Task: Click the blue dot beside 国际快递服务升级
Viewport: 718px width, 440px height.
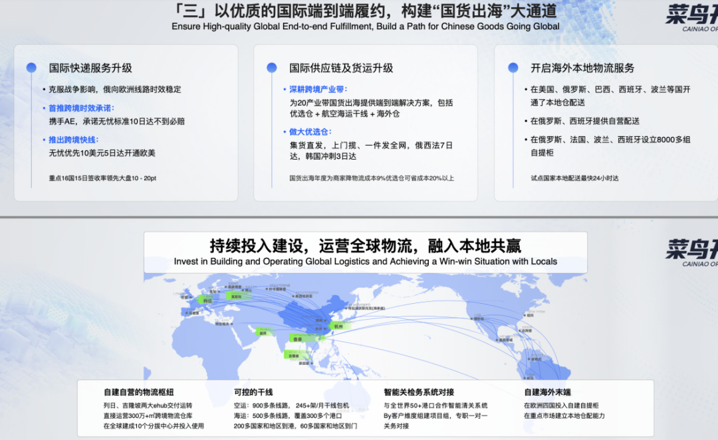Action: coord(31,68)
